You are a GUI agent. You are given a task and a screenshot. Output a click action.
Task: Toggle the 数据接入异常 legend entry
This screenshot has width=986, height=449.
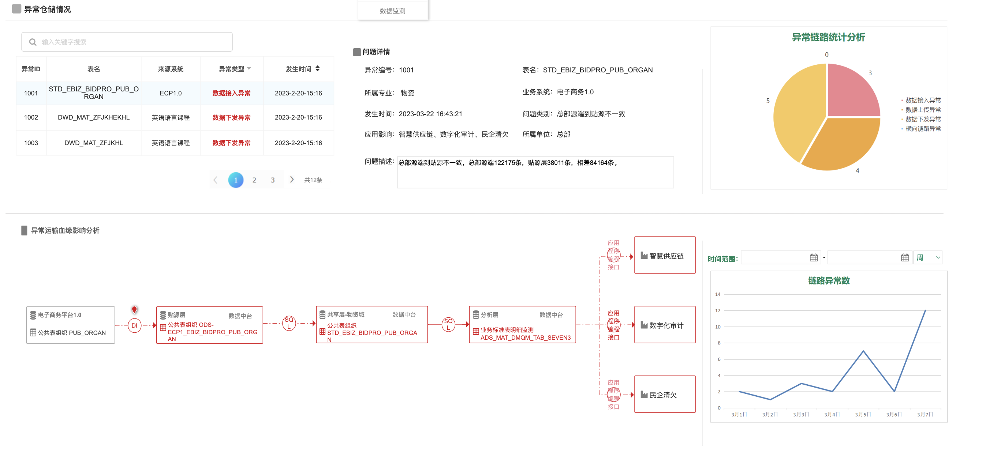click(x=922, y=100)
